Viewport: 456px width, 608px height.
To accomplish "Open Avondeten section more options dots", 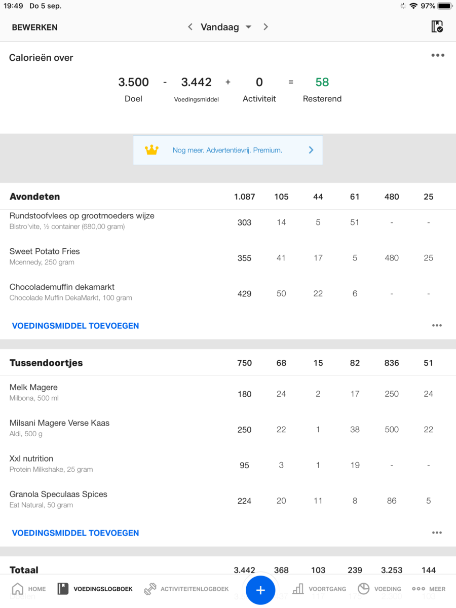I will click(437, 326).
